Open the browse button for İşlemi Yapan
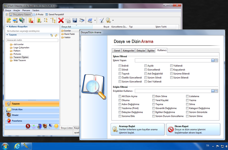This screenshot has height=150, width=228. pos(213,61)
